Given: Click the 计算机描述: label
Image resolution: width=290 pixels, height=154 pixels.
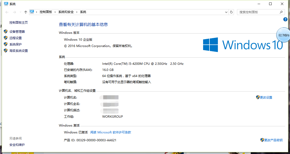Looking at the screenshot, I should tap(72, 110).
